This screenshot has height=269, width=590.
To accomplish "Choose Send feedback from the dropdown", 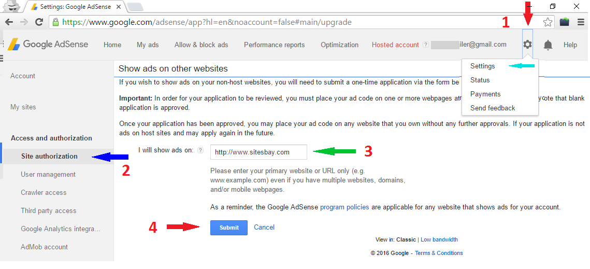I will [493, 108].
